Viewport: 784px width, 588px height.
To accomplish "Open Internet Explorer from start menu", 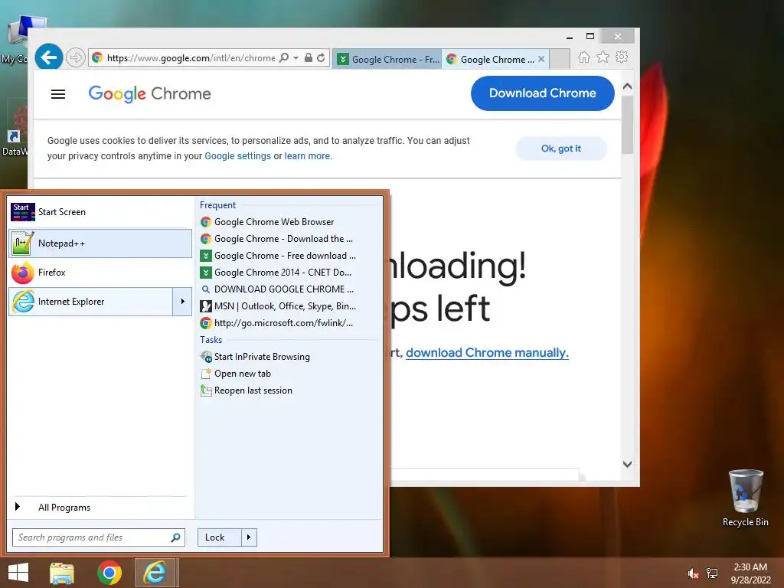I will 90,302.
